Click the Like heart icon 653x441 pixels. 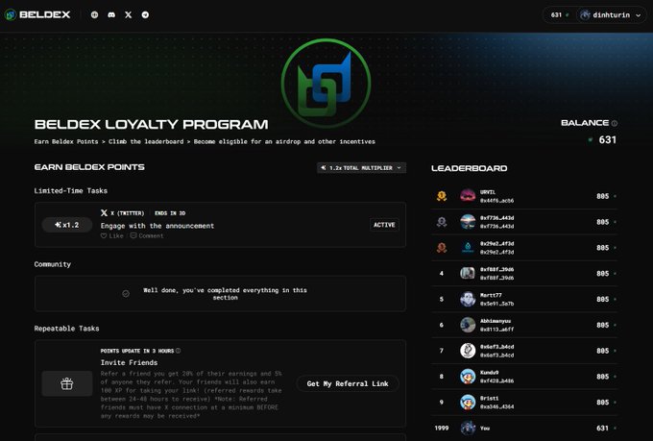(x=104, y=236)
